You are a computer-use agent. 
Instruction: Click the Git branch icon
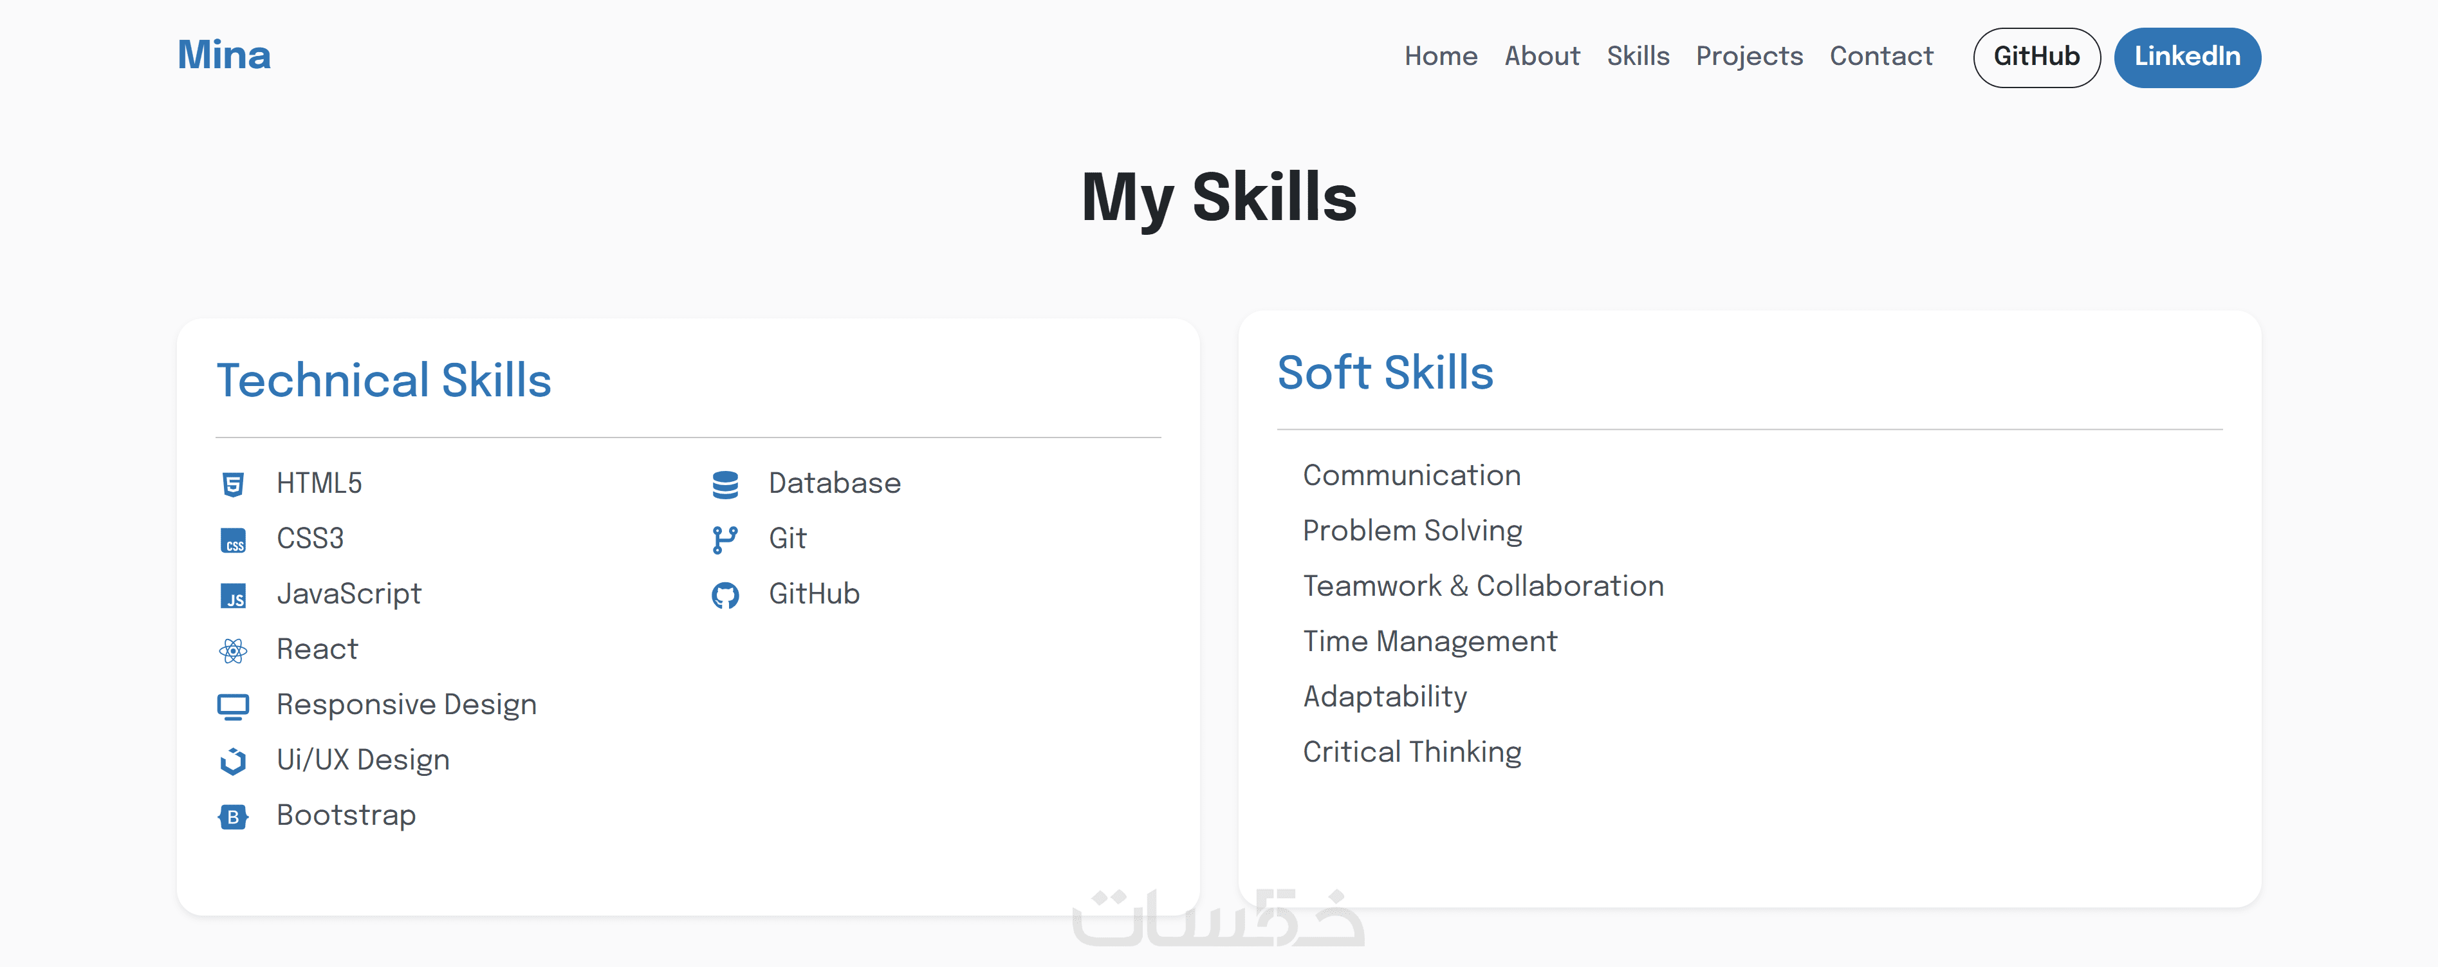tap(725, 540)
